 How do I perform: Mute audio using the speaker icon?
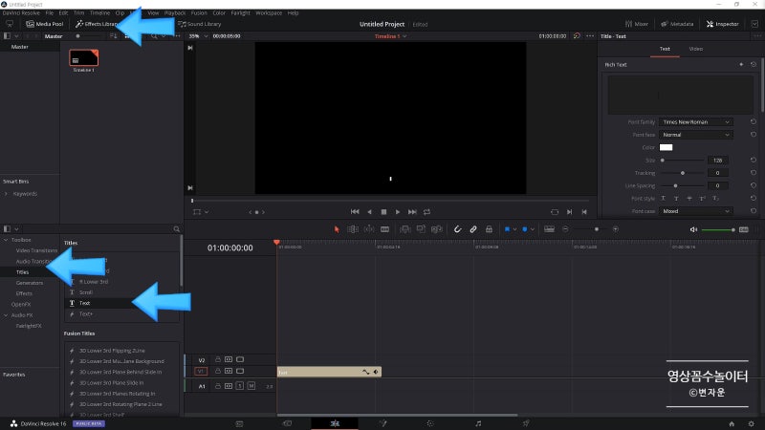pyautogui.click(x=693, y=229)
